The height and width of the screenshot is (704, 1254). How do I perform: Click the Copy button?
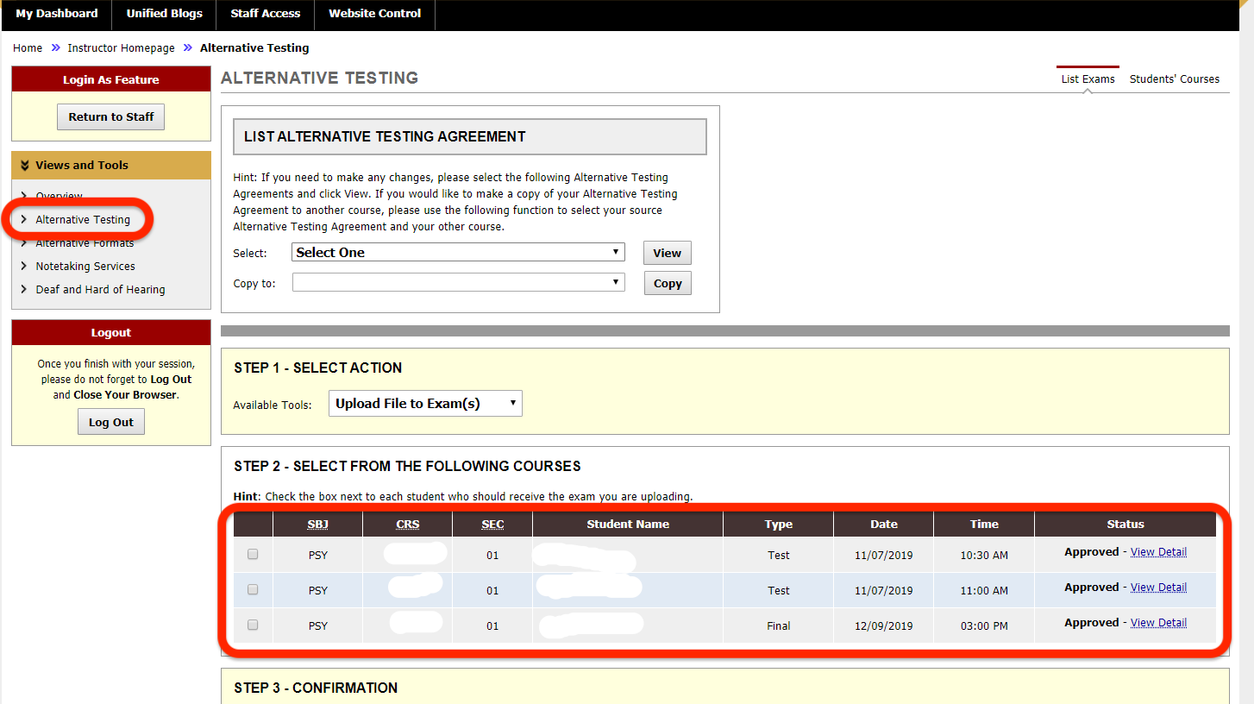(x=667, y=282)
